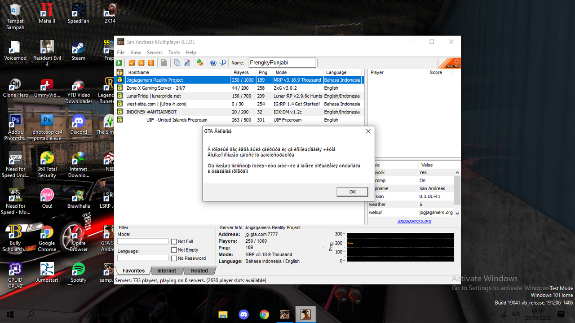Sort servers by the Ping column header
Viewport: 575px width, 323px height.
(x=265, y=72)
